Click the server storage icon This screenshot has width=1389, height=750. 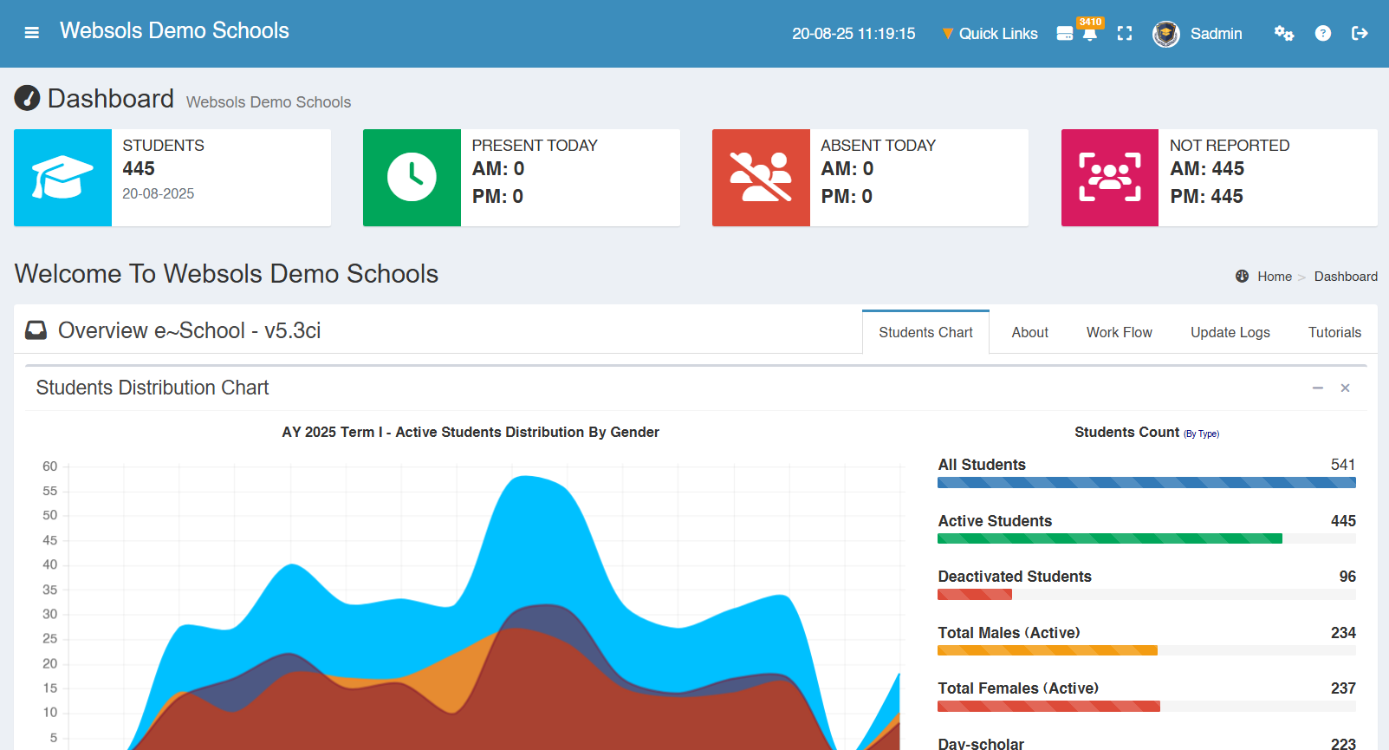(x=1065, y=34)
